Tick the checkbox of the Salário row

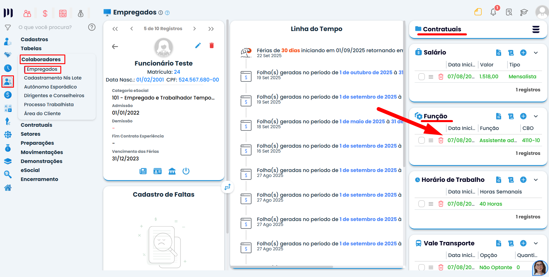click(422, 77)
